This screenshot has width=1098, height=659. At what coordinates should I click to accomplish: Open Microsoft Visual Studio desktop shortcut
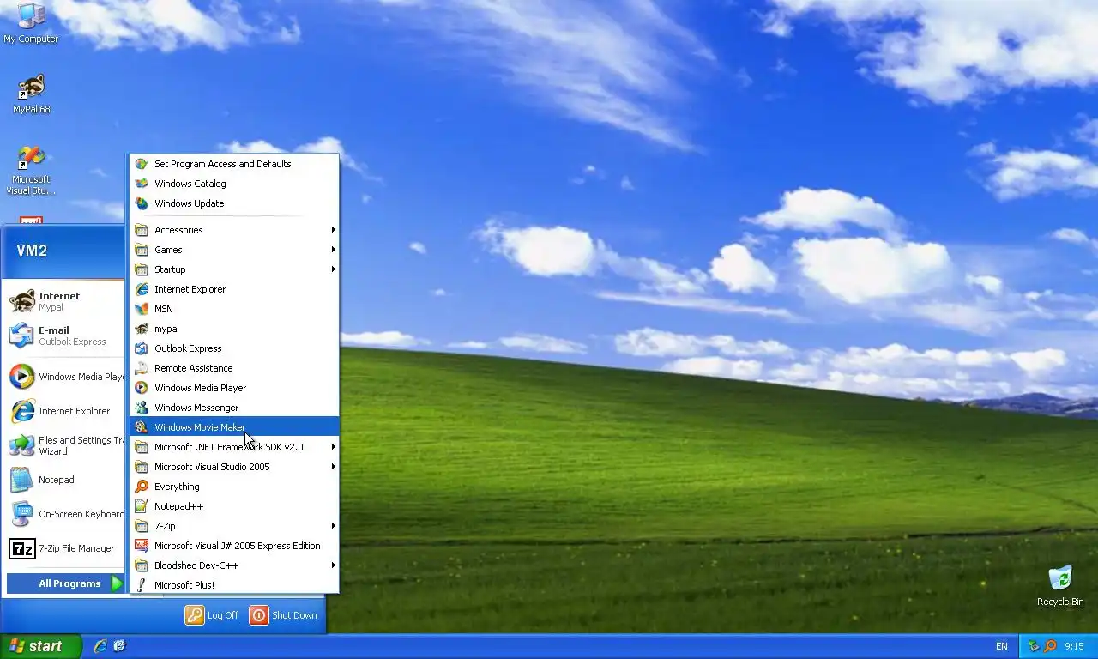click(31, 171)
